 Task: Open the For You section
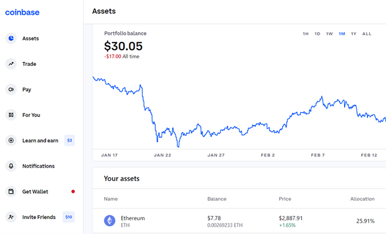[x=31, y=115]
